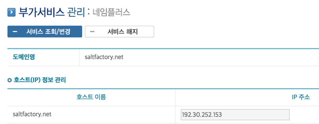This screenshot has width=319, height=124.
Task: Click the teal divider line above the host table
Action: [x=163, y=89]
